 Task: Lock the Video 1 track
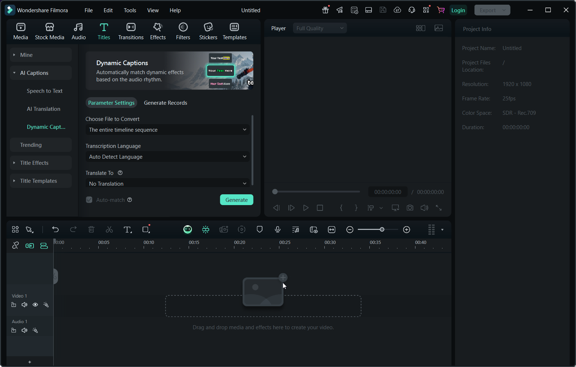click(x=14, y=305)
